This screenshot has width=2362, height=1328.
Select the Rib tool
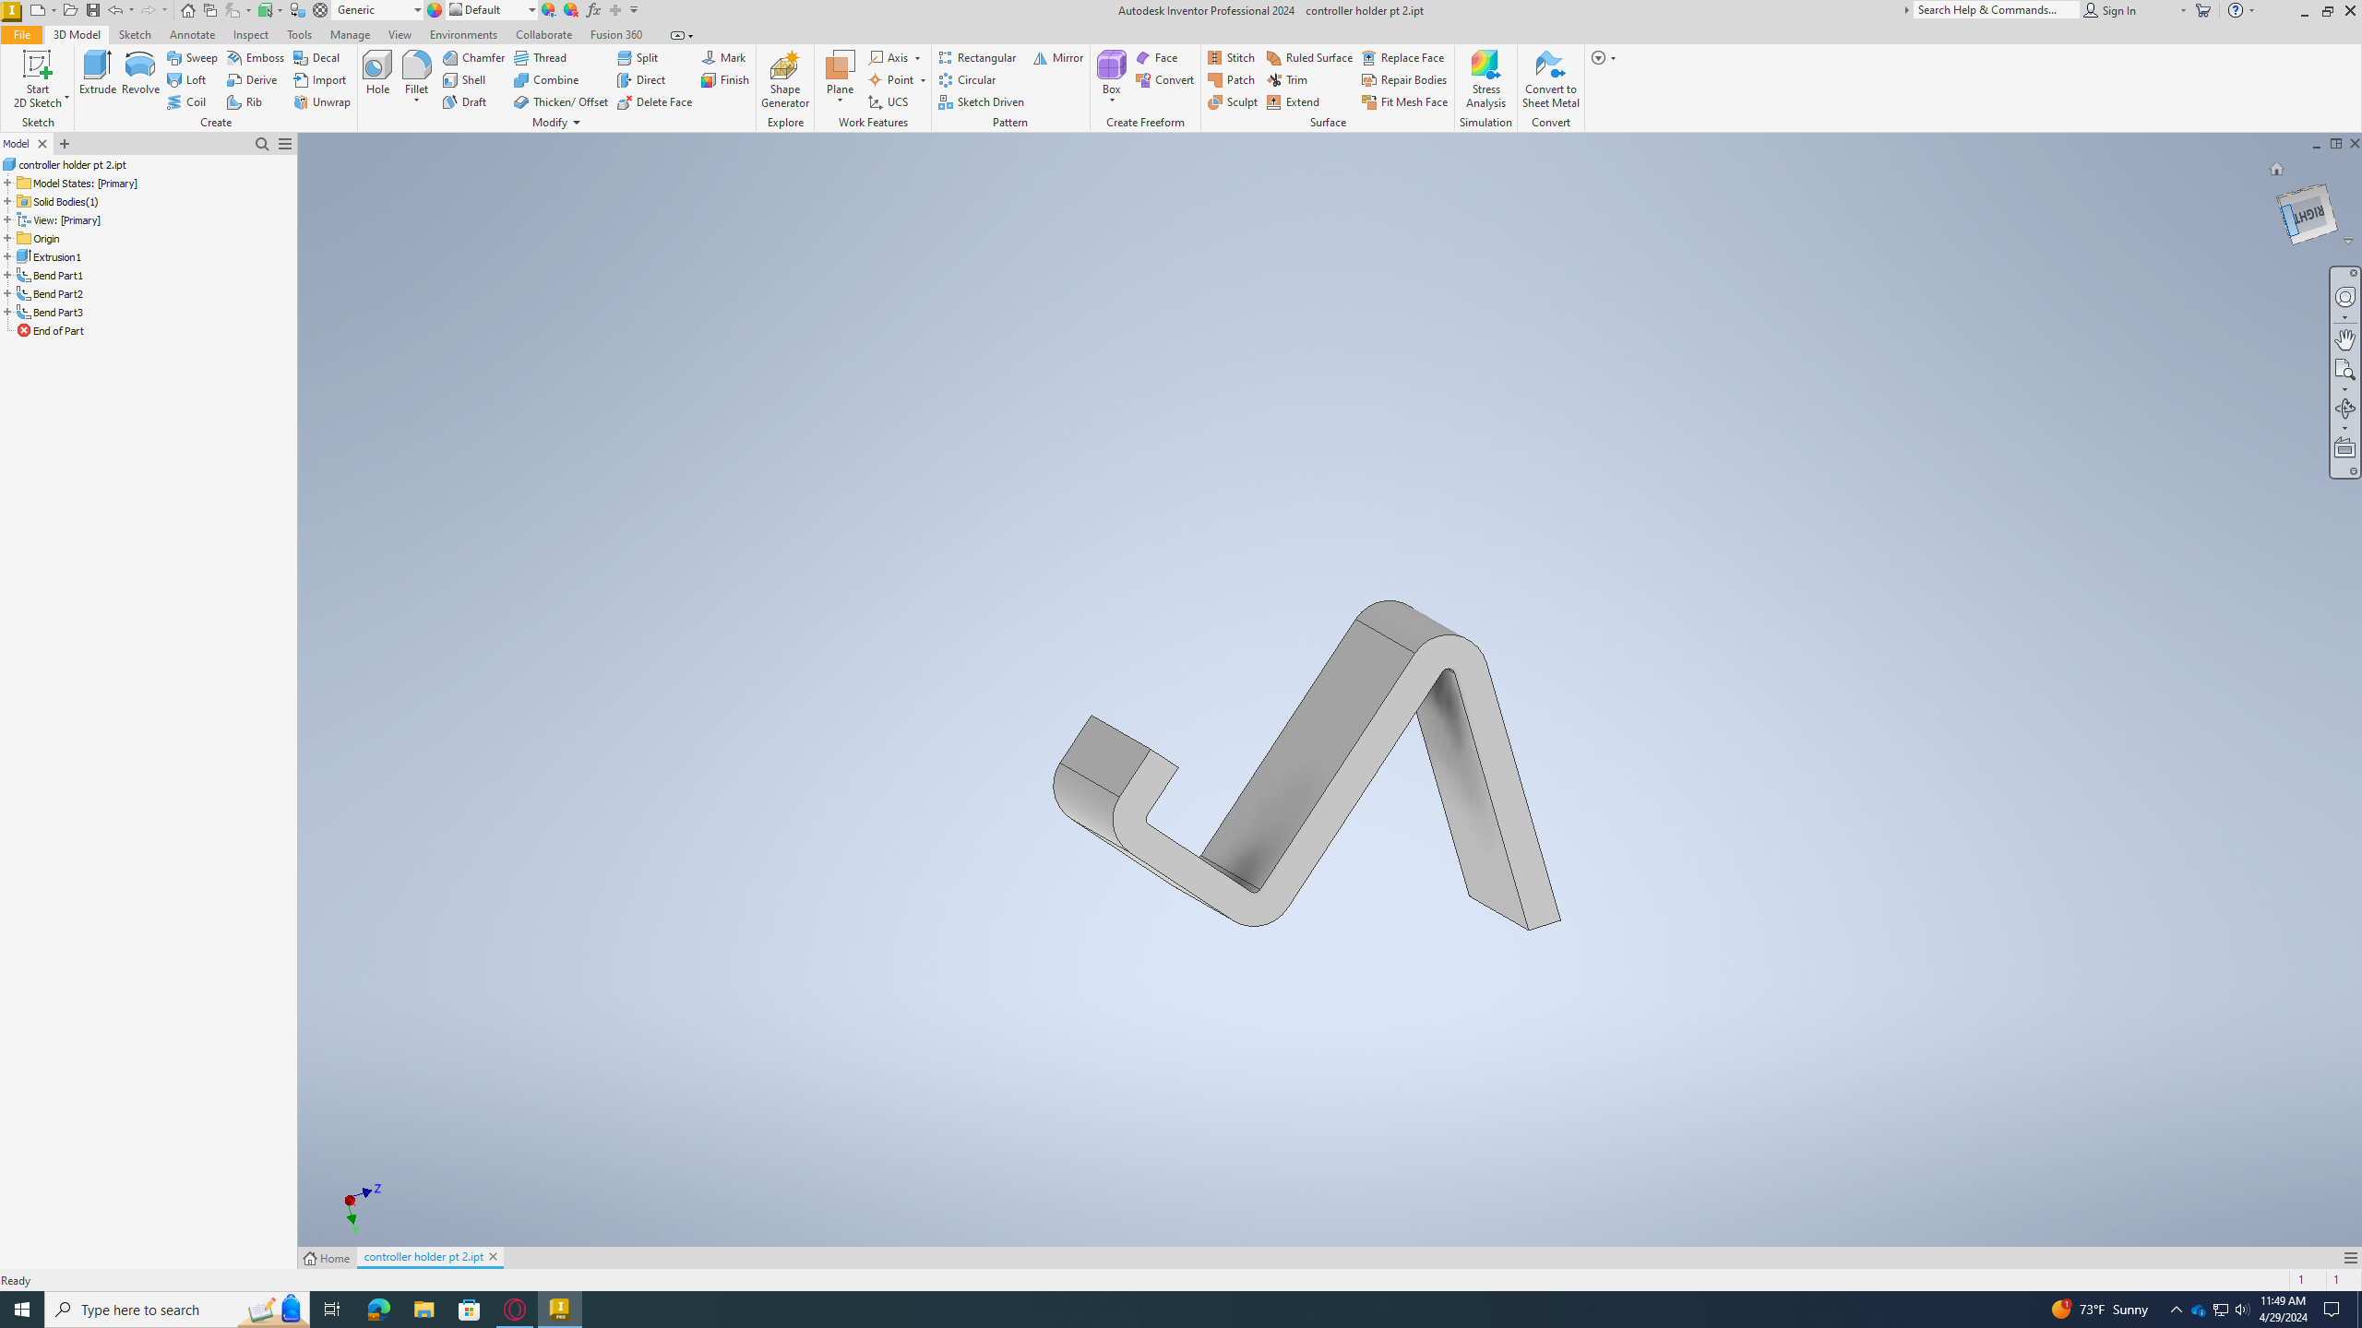pyautogui.click(x=245, y=101)
